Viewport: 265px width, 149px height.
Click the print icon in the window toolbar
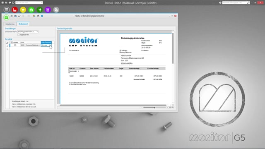[15, 16]
